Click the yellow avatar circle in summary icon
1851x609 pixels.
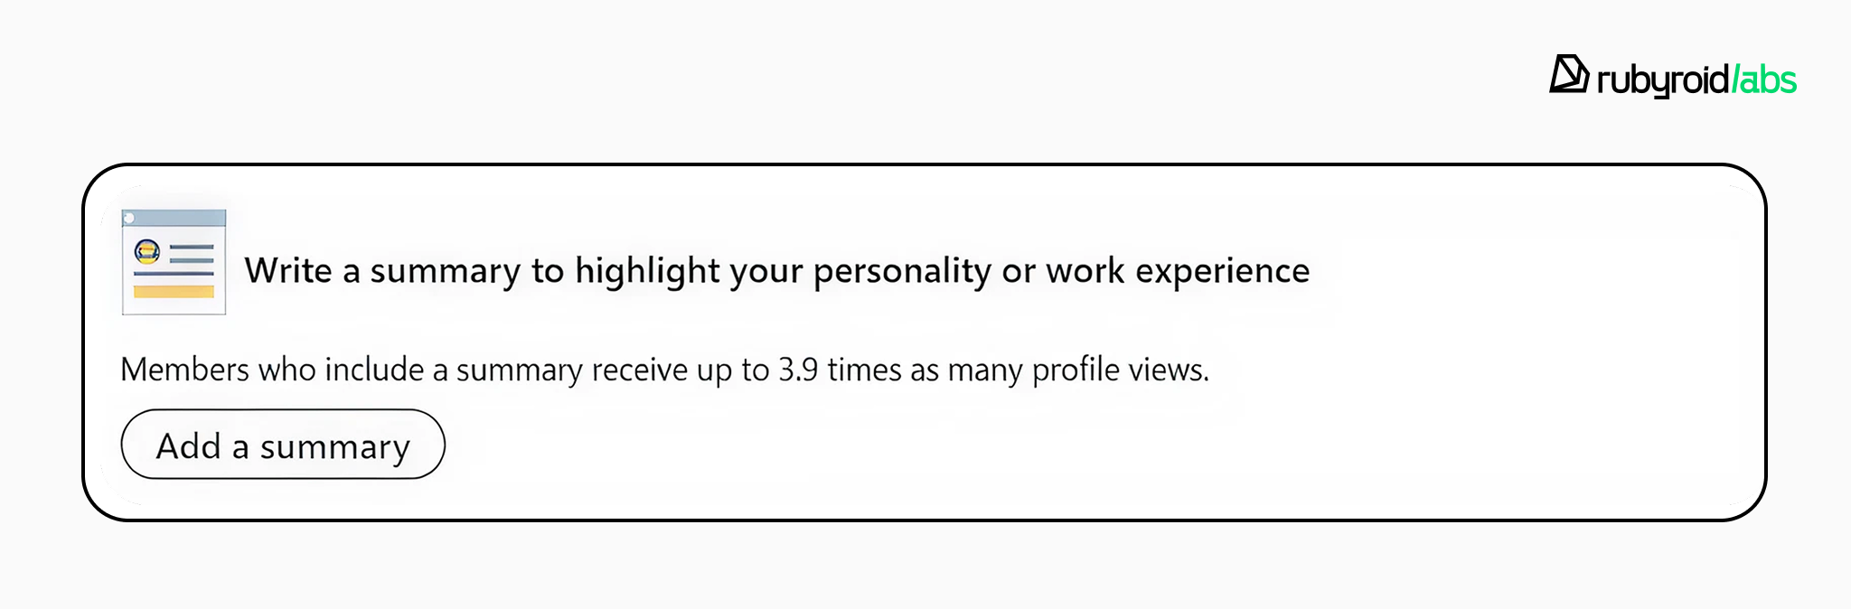click(147, 250)
